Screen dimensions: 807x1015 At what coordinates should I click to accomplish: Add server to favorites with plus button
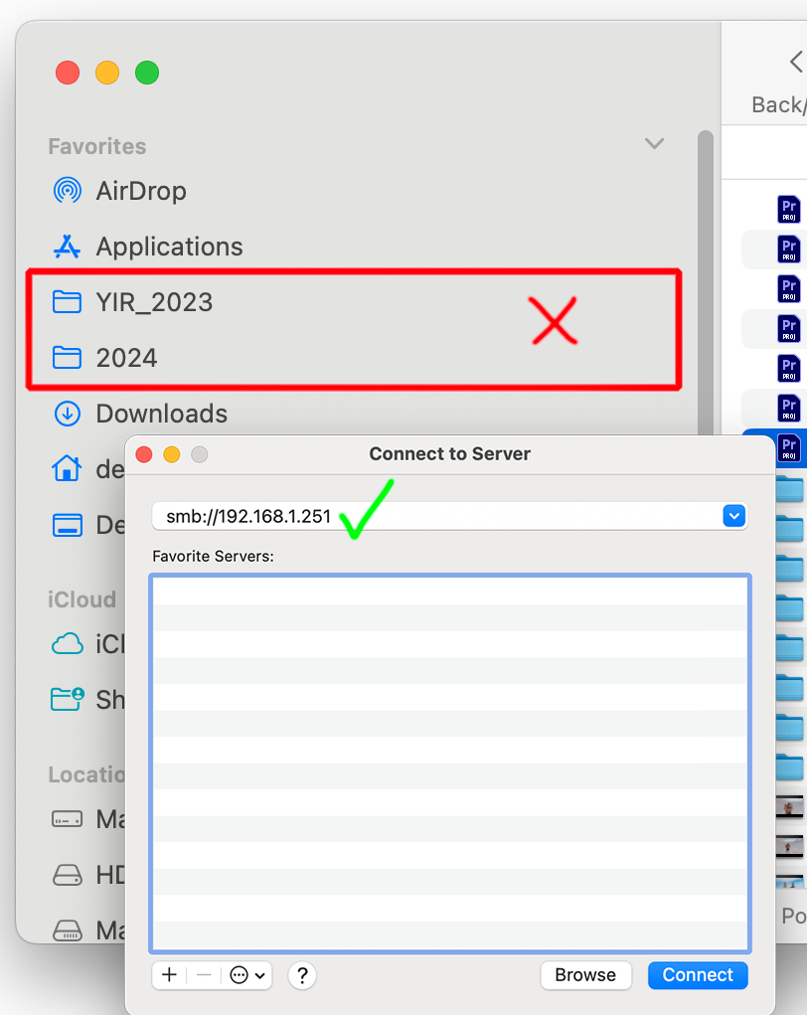[169, 975]
